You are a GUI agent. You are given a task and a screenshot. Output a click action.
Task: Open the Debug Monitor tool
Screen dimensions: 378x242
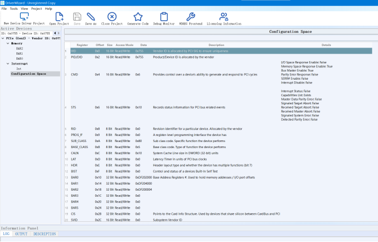coord(165,16)
